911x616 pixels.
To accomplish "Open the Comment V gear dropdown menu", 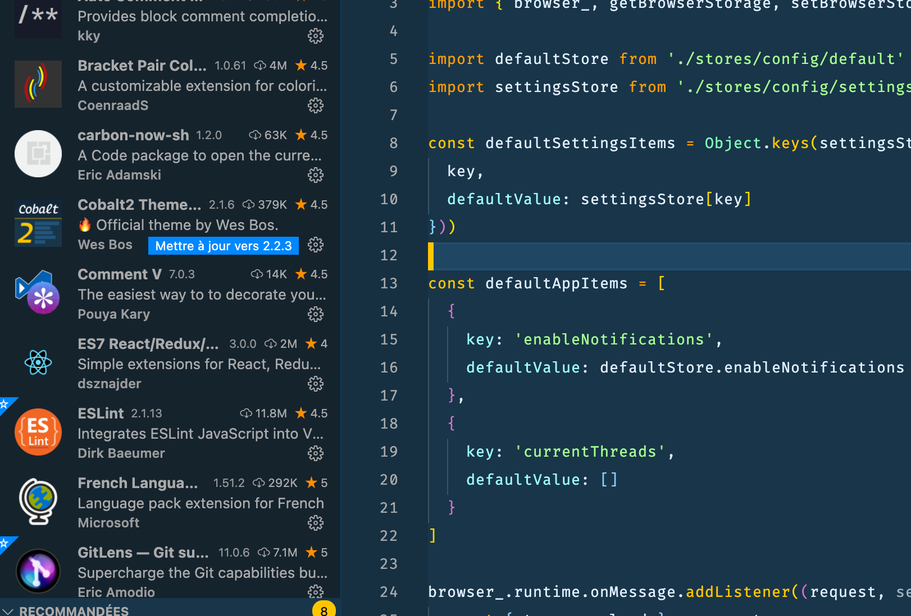I will pyautogui.click(x=316, y=314).
